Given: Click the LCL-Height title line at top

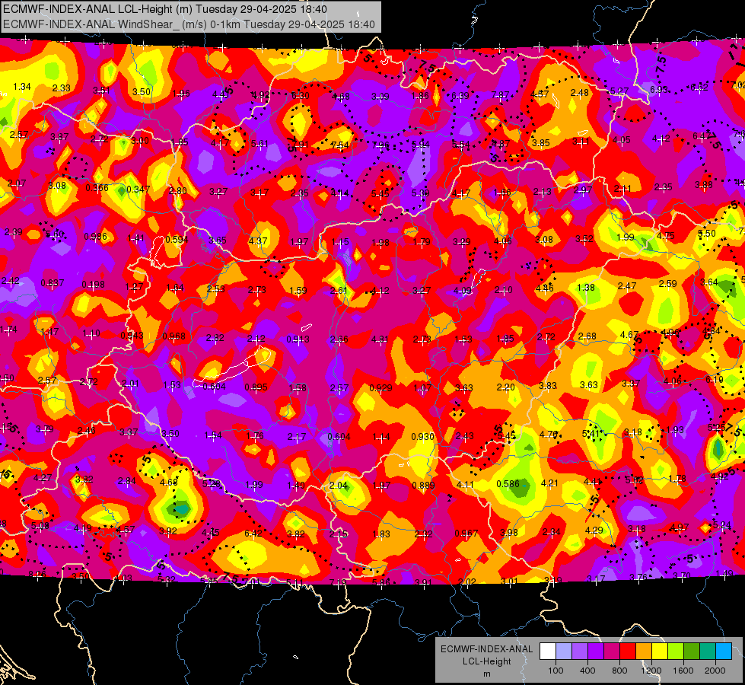Looking at the screenshot, I should [x=165, y=9].
